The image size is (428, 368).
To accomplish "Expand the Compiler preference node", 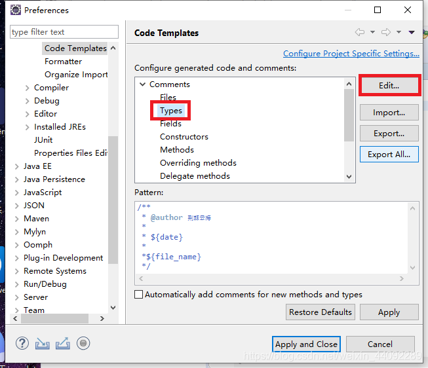I will [27, 88].
